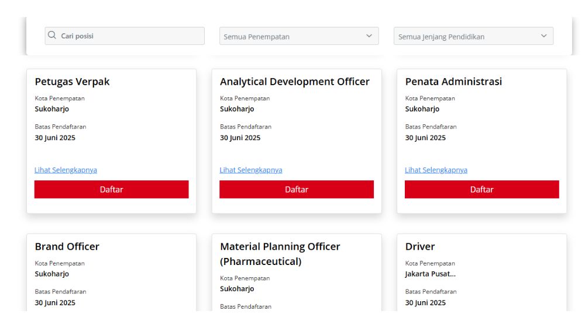This screenshot has width=585, height=328.
Task: Click the search magnifier icon
Action: click(52, 36)
